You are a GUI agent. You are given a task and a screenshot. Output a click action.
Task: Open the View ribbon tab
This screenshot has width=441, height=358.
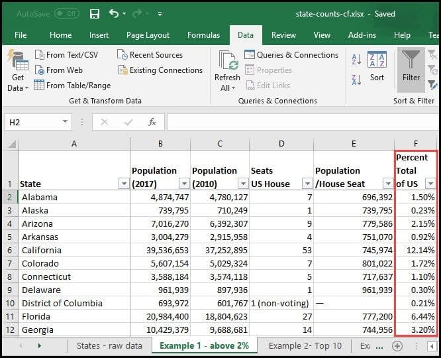(322, 35)
